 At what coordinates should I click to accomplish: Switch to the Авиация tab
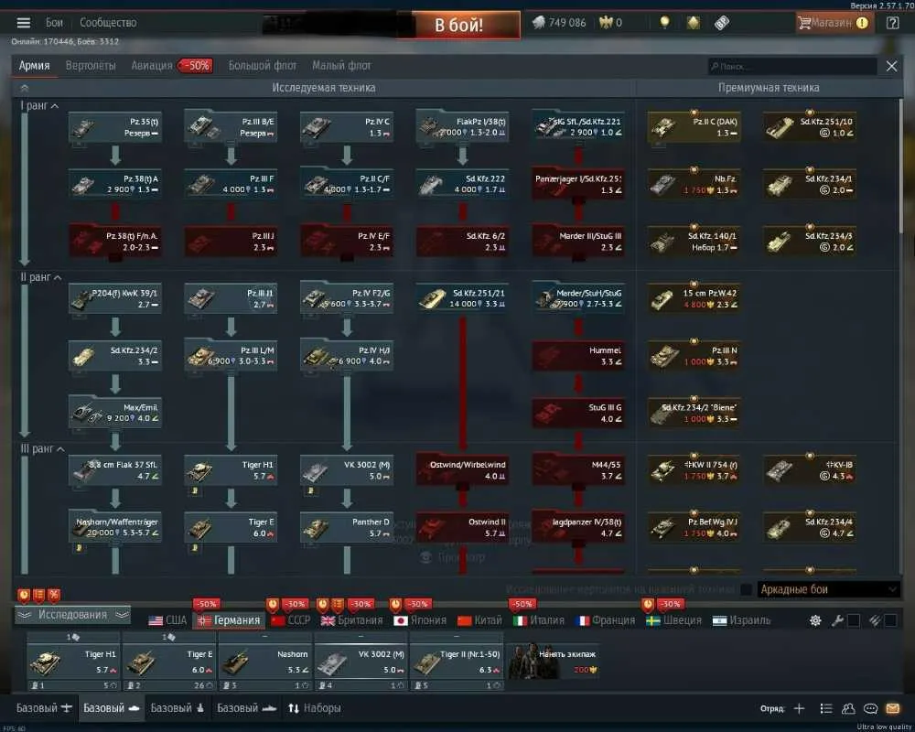pos(152,65)
